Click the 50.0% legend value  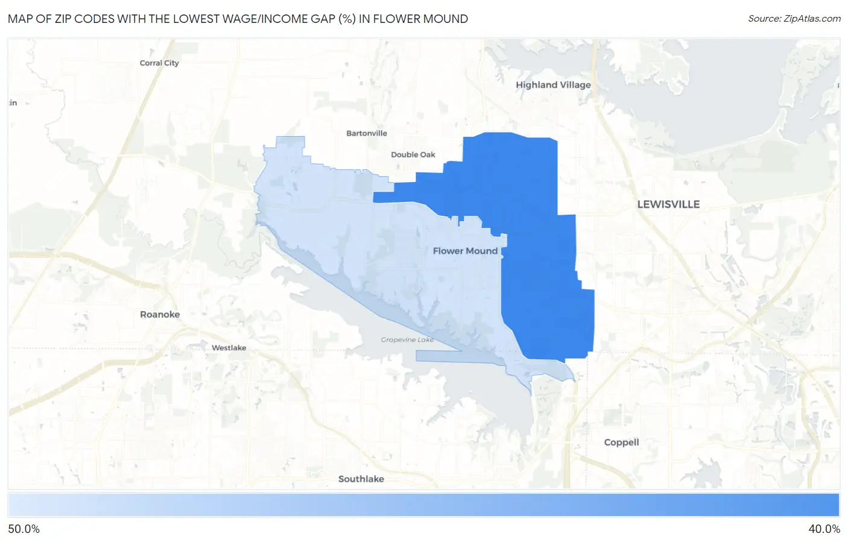coord(24,529)
